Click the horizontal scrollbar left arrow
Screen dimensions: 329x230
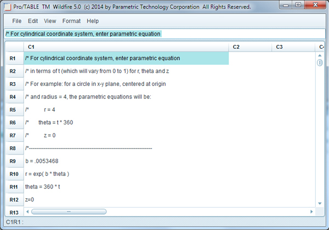pyautogui.click(x=28, y=211)
